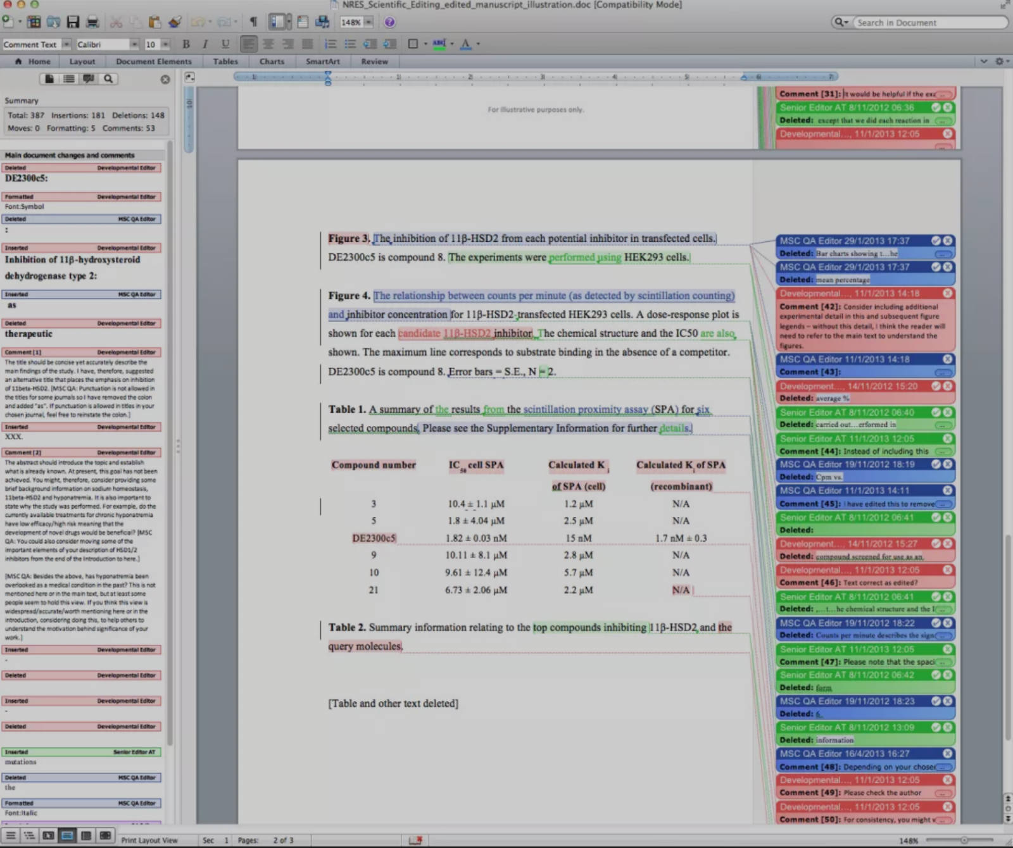Click the Undo arrow icon

[198, 22]
